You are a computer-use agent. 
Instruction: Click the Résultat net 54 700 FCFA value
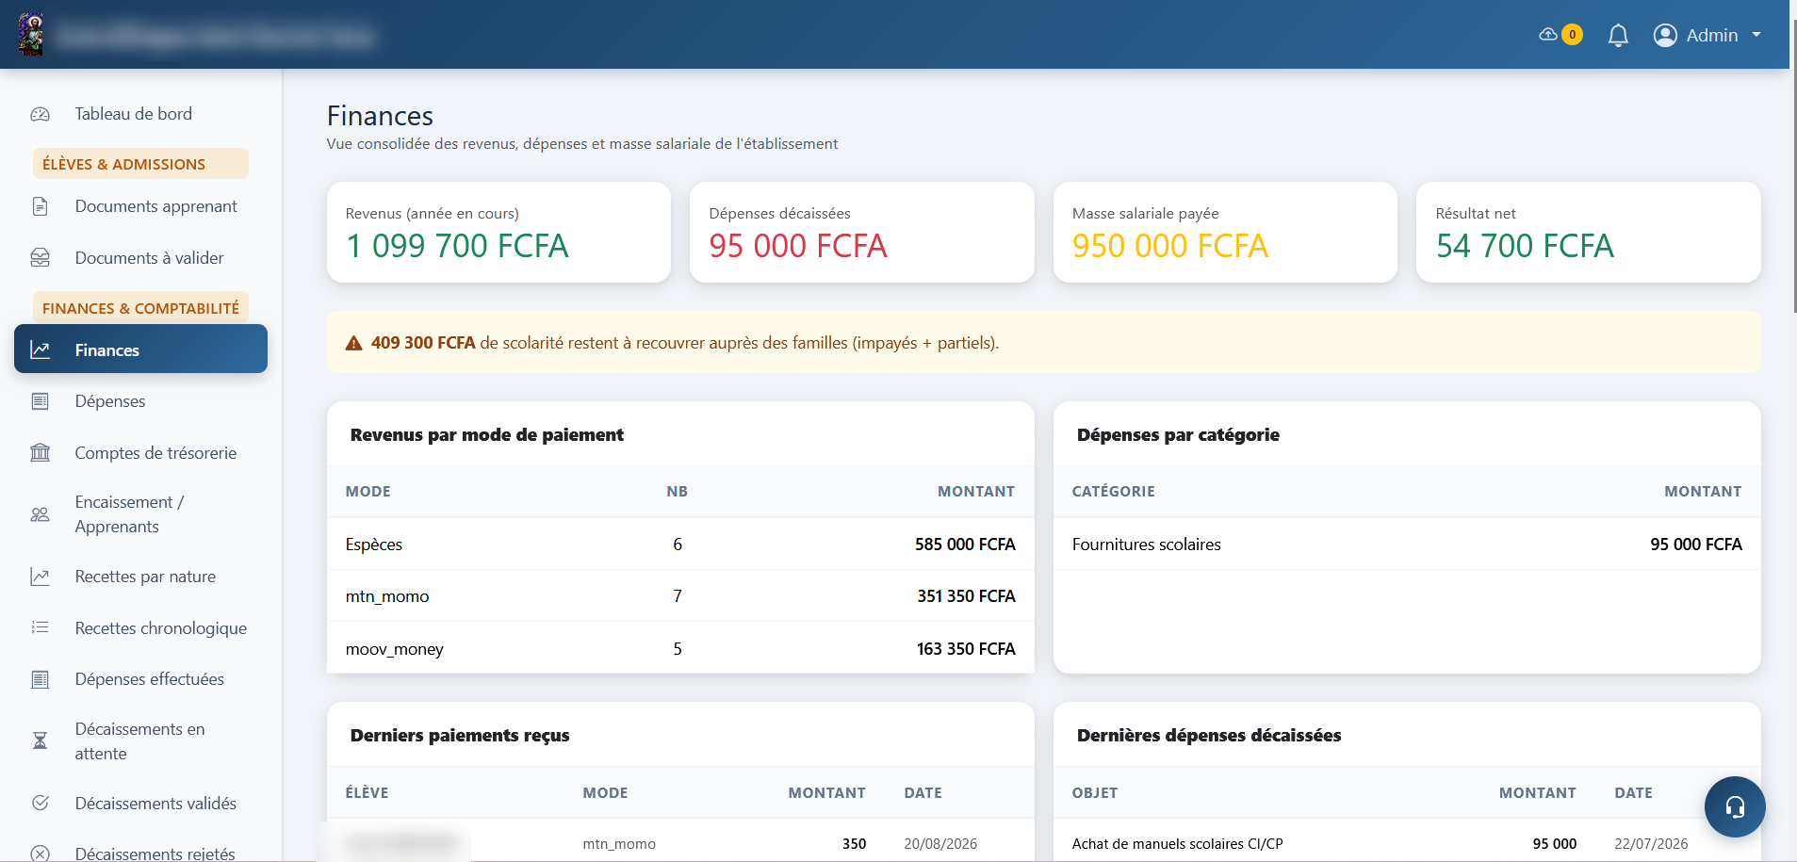(1525, 246)
